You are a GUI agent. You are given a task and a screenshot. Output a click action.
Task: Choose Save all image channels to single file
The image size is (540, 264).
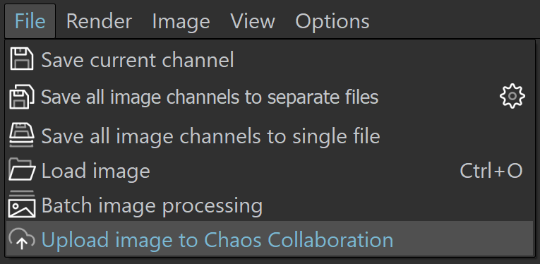coord(270,136)
